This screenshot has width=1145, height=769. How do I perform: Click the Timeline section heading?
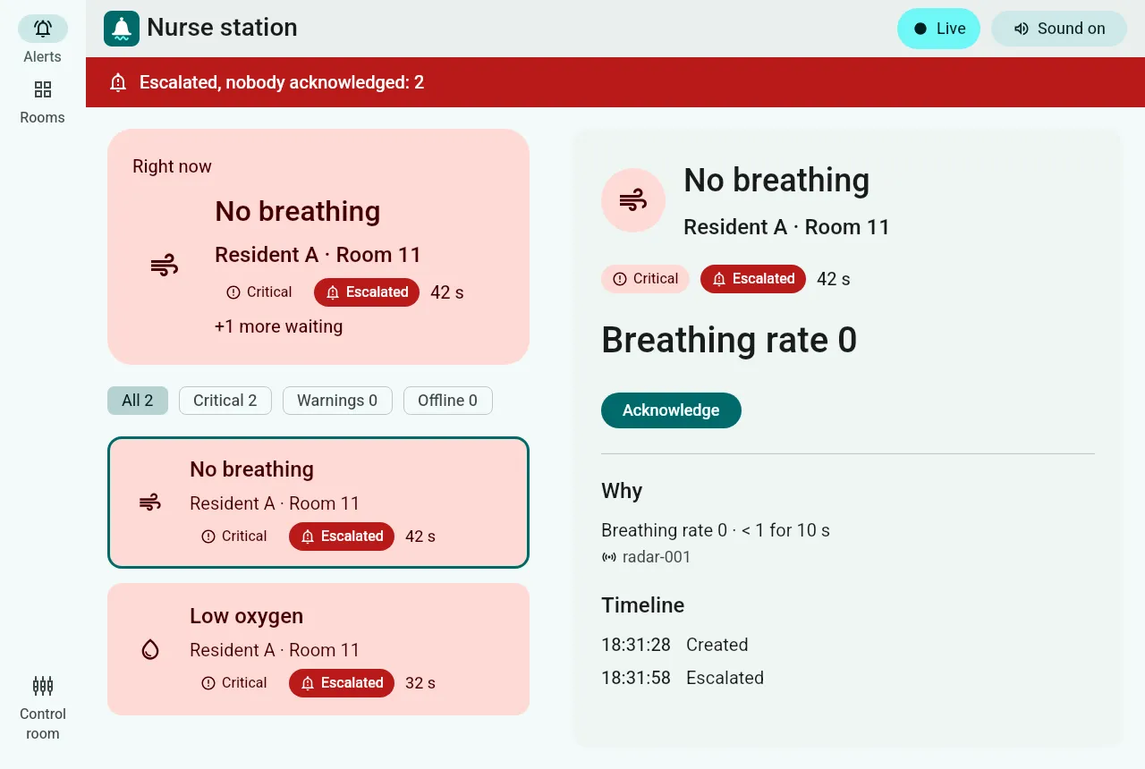coord(642,605)
